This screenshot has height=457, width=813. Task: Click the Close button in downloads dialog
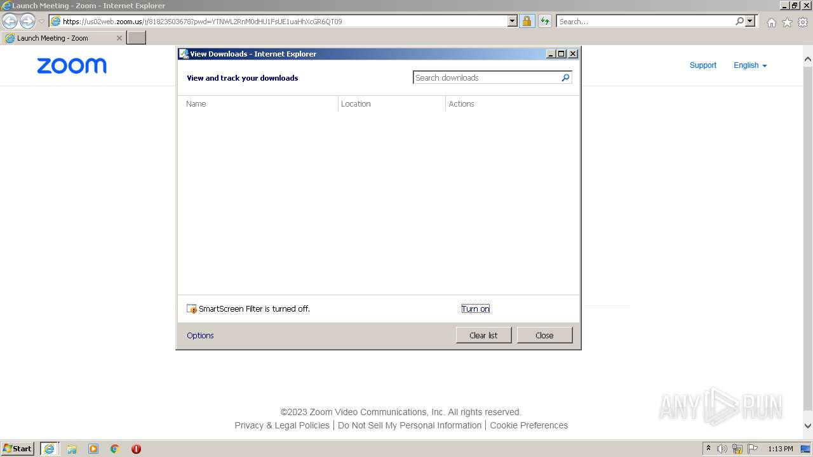[x=544, y=335]
